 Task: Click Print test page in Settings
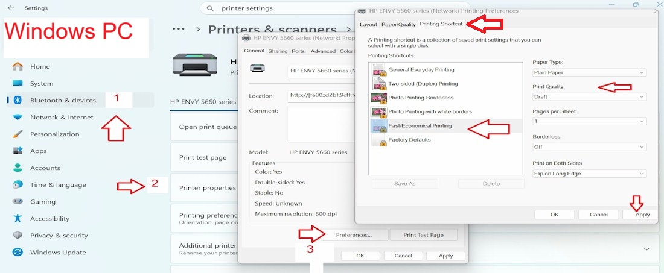coord(204,157)
